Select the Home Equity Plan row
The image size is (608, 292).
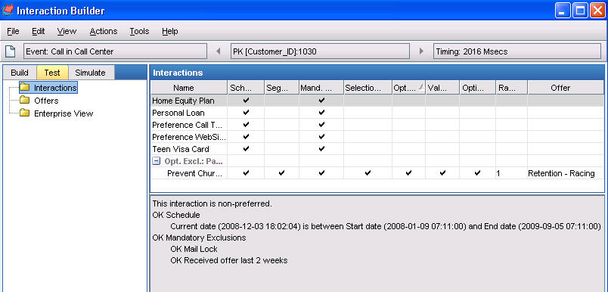coord(377,101)
